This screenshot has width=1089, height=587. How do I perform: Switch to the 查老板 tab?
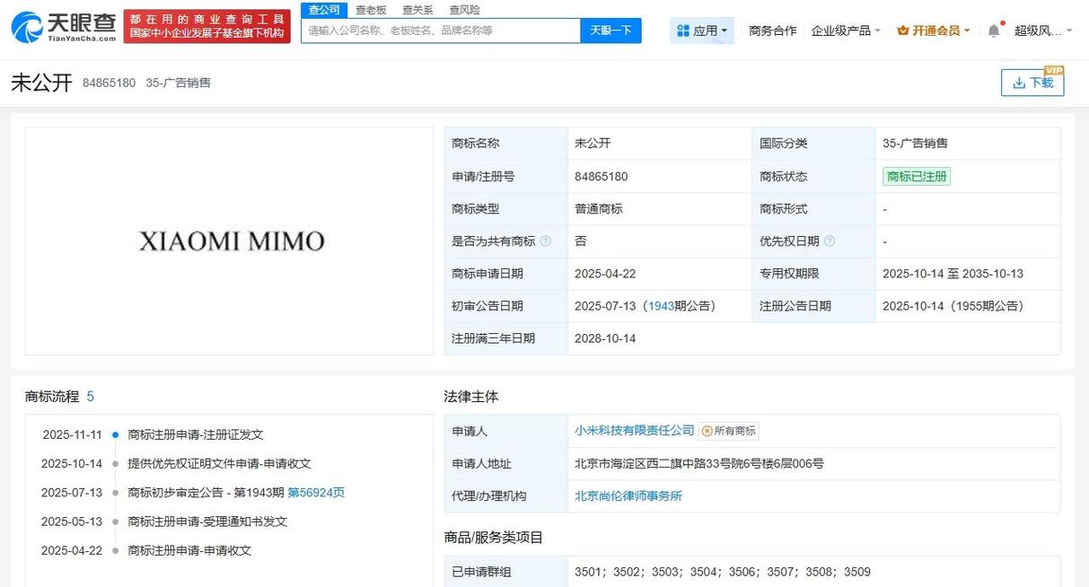(371, 9)
